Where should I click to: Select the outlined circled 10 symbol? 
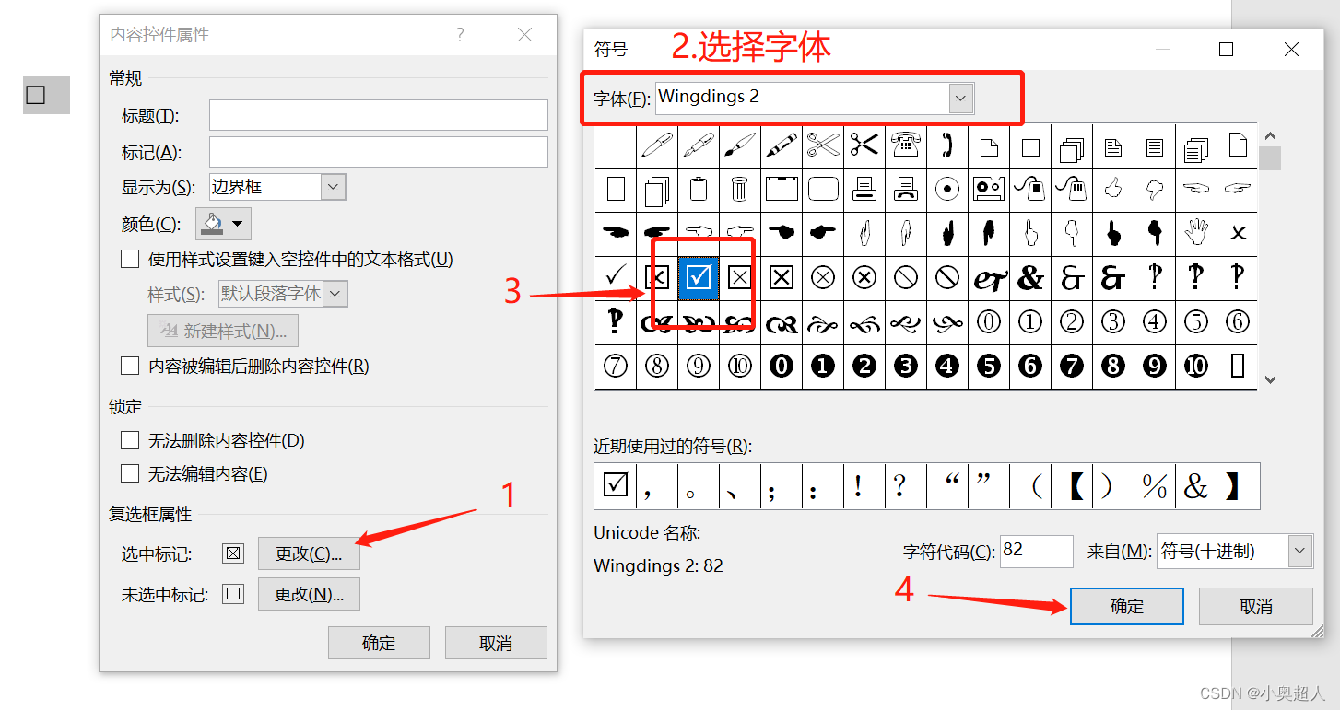pyautogui.click(x=740, y=367)
